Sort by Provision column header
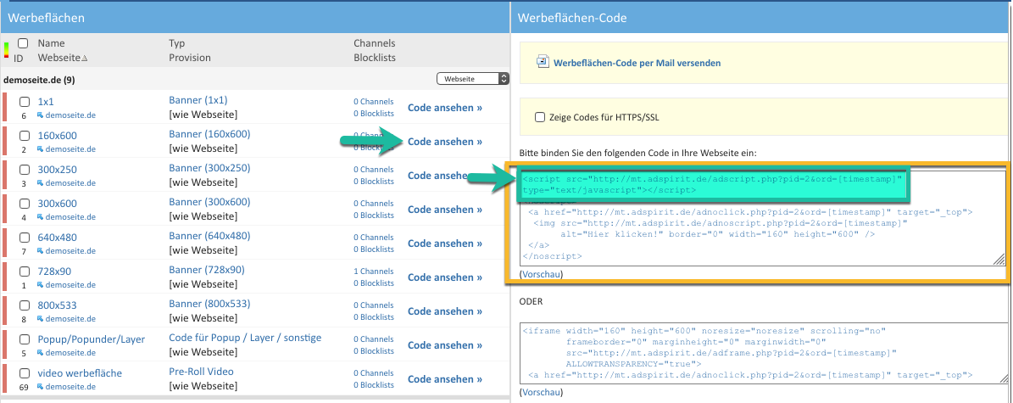This screenshot has width=1013, height=403. [190, 58]
